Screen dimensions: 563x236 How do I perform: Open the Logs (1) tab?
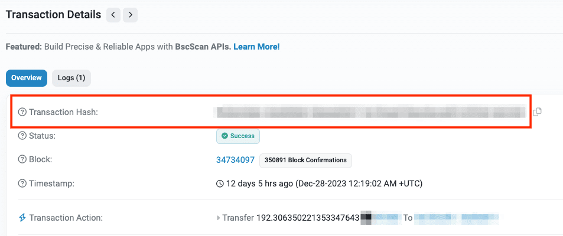point(71,78)
